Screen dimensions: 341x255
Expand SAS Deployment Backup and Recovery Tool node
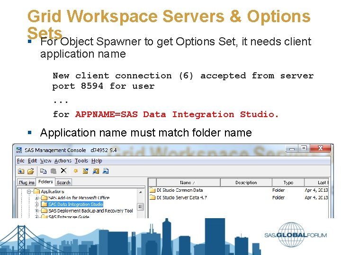tap(37, 211)
